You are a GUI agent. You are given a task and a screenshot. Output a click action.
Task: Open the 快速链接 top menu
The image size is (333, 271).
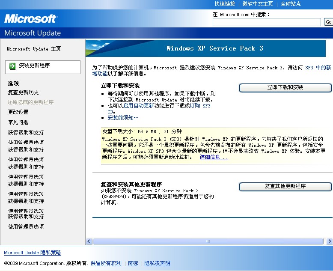coord(225,4)
